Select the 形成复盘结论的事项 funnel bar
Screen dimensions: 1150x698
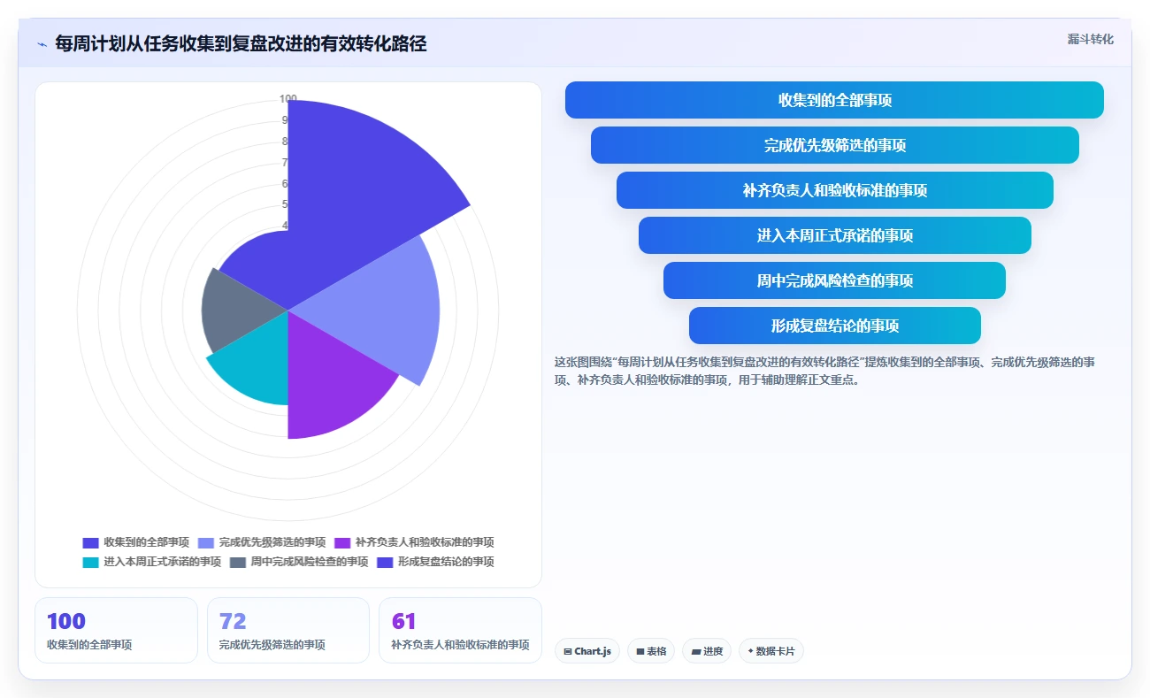[834, 326]
